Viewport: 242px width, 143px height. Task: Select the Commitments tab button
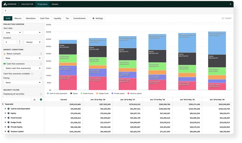[x=79, y=19]
